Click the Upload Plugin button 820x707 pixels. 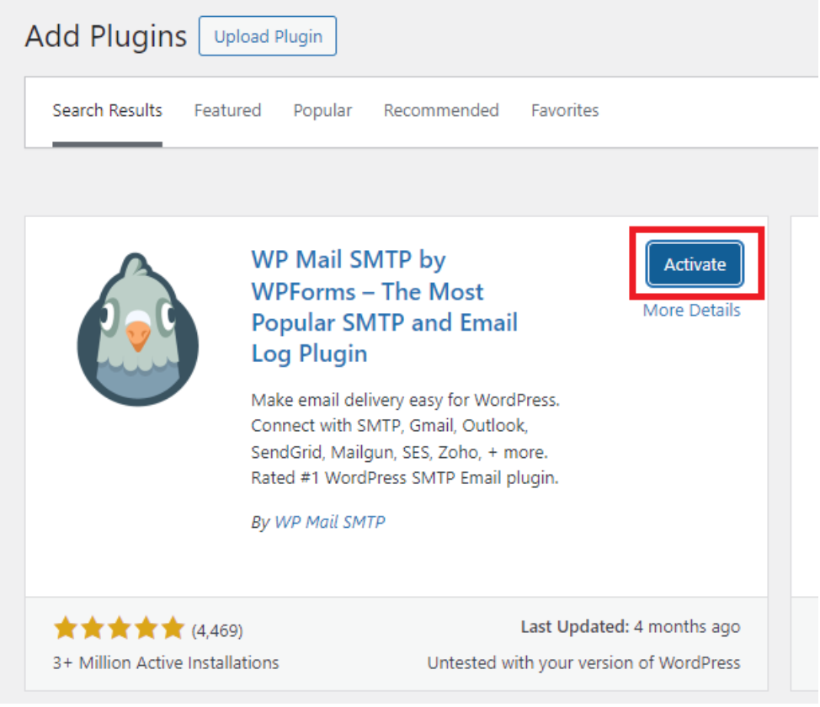[268, 36]
